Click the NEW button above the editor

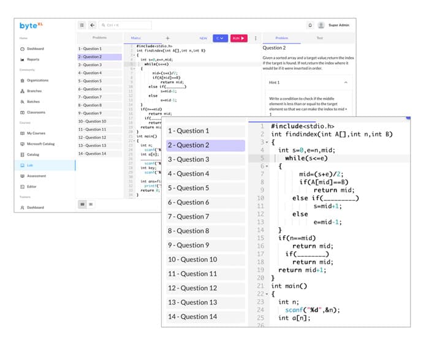click(203, 38)
